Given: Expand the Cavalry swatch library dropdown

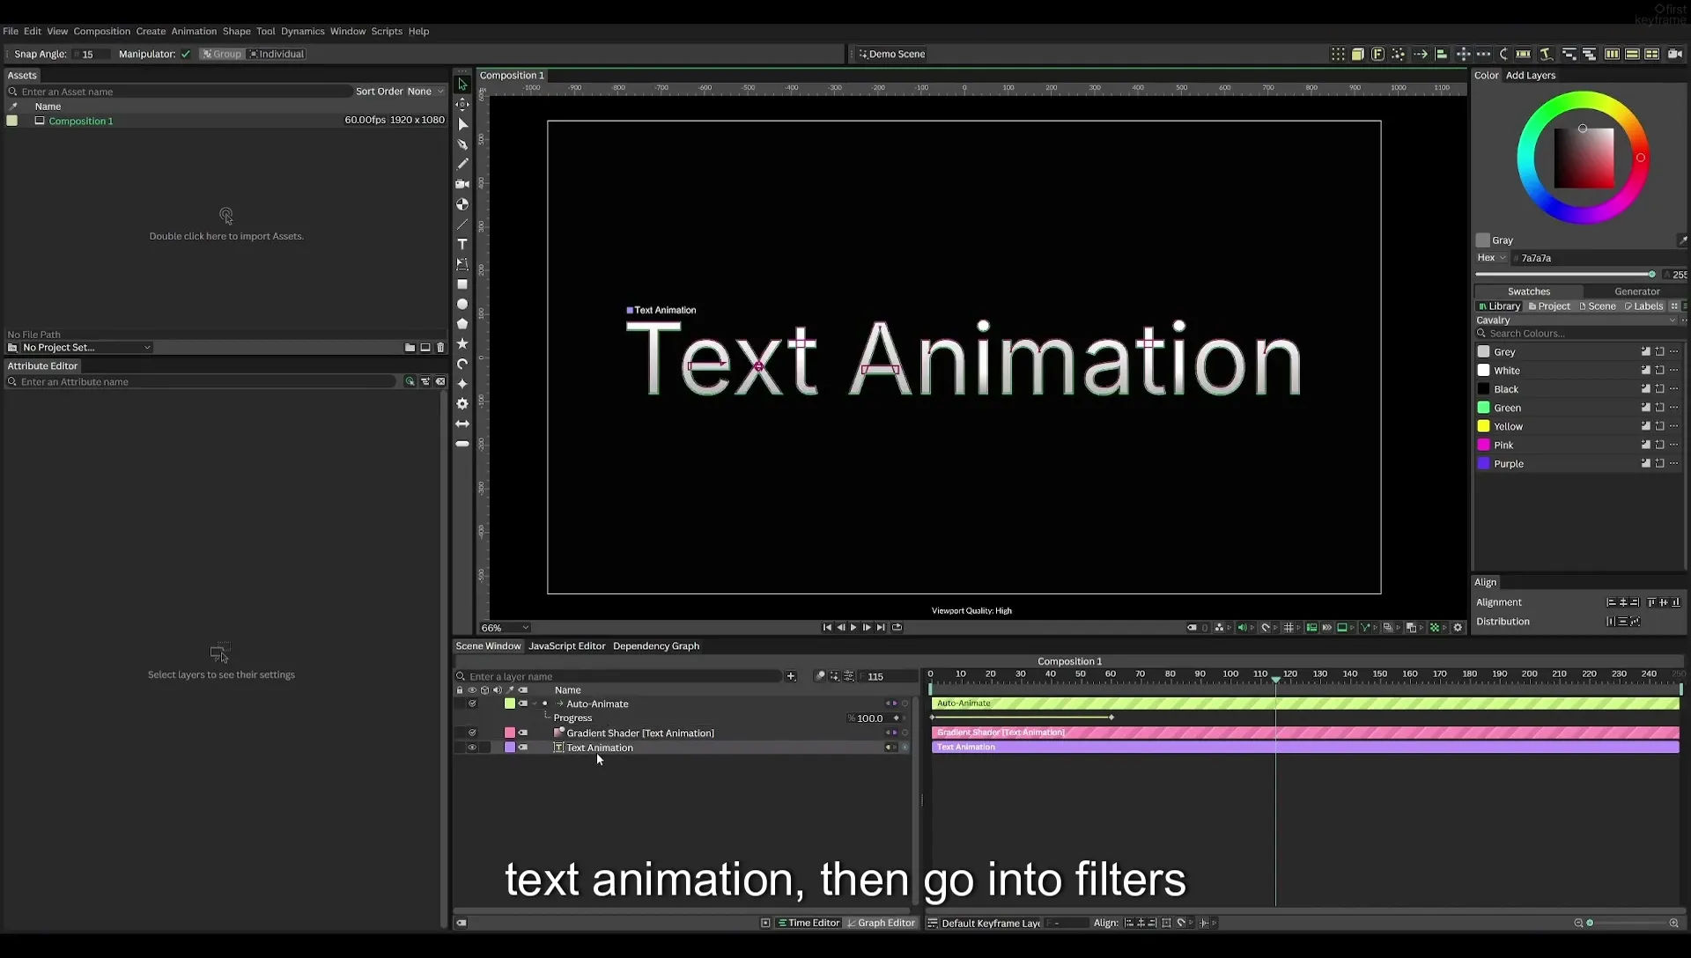Looking at the screenshot, I should [x=1577, y=321].
